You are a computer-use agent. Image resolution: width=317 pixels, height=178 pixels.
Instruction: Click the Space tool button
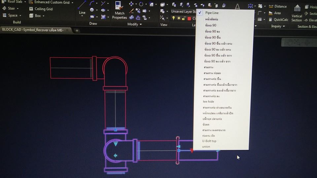tap(10, 15)
